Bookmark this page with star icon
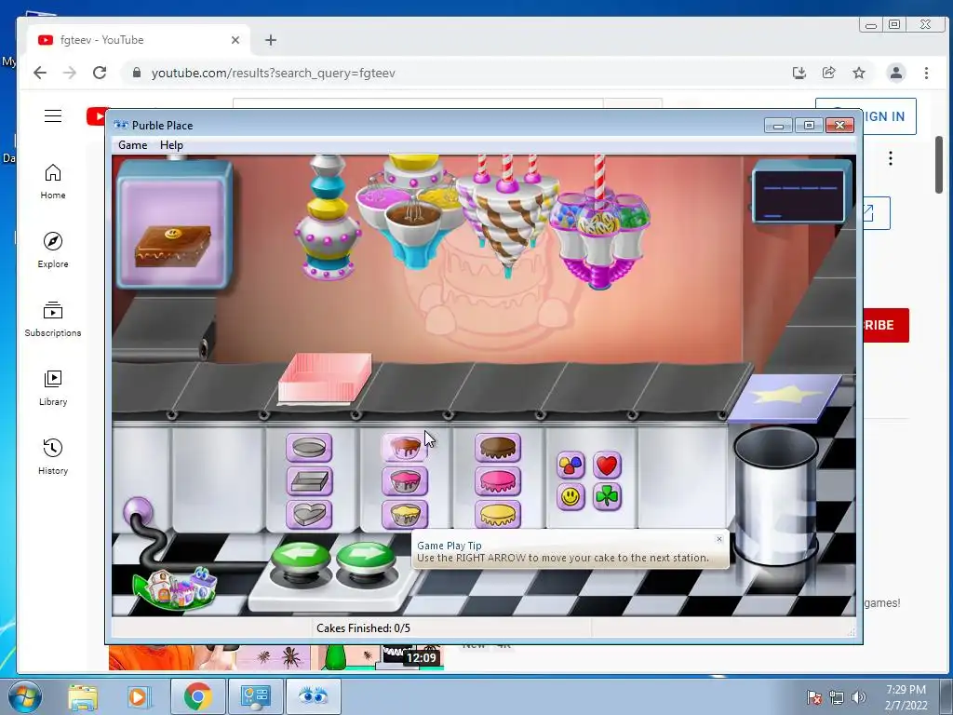Image resolution: width=953 pixels, height=715 pixels. click(859, 73)
